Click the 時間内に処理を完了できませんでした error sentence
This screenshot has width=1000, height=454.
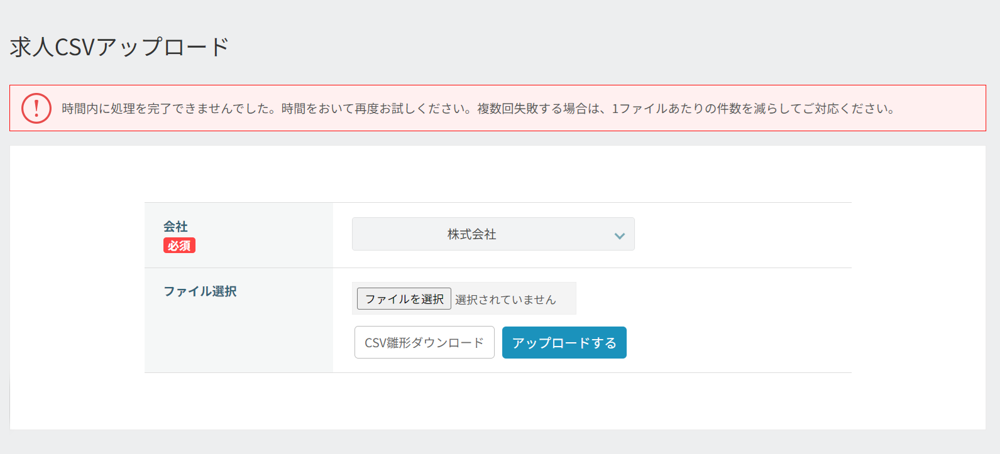click(171, 109)
